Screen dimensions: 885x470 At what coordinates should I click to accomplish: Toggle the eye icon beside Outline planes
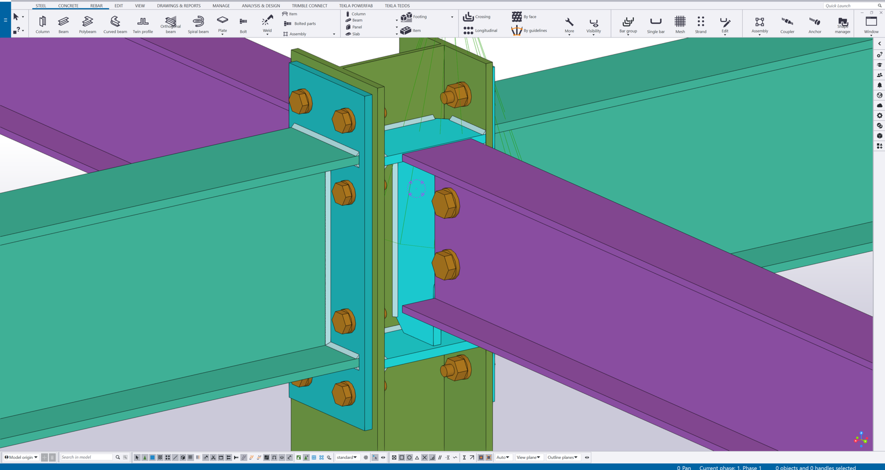coord(587,457)
